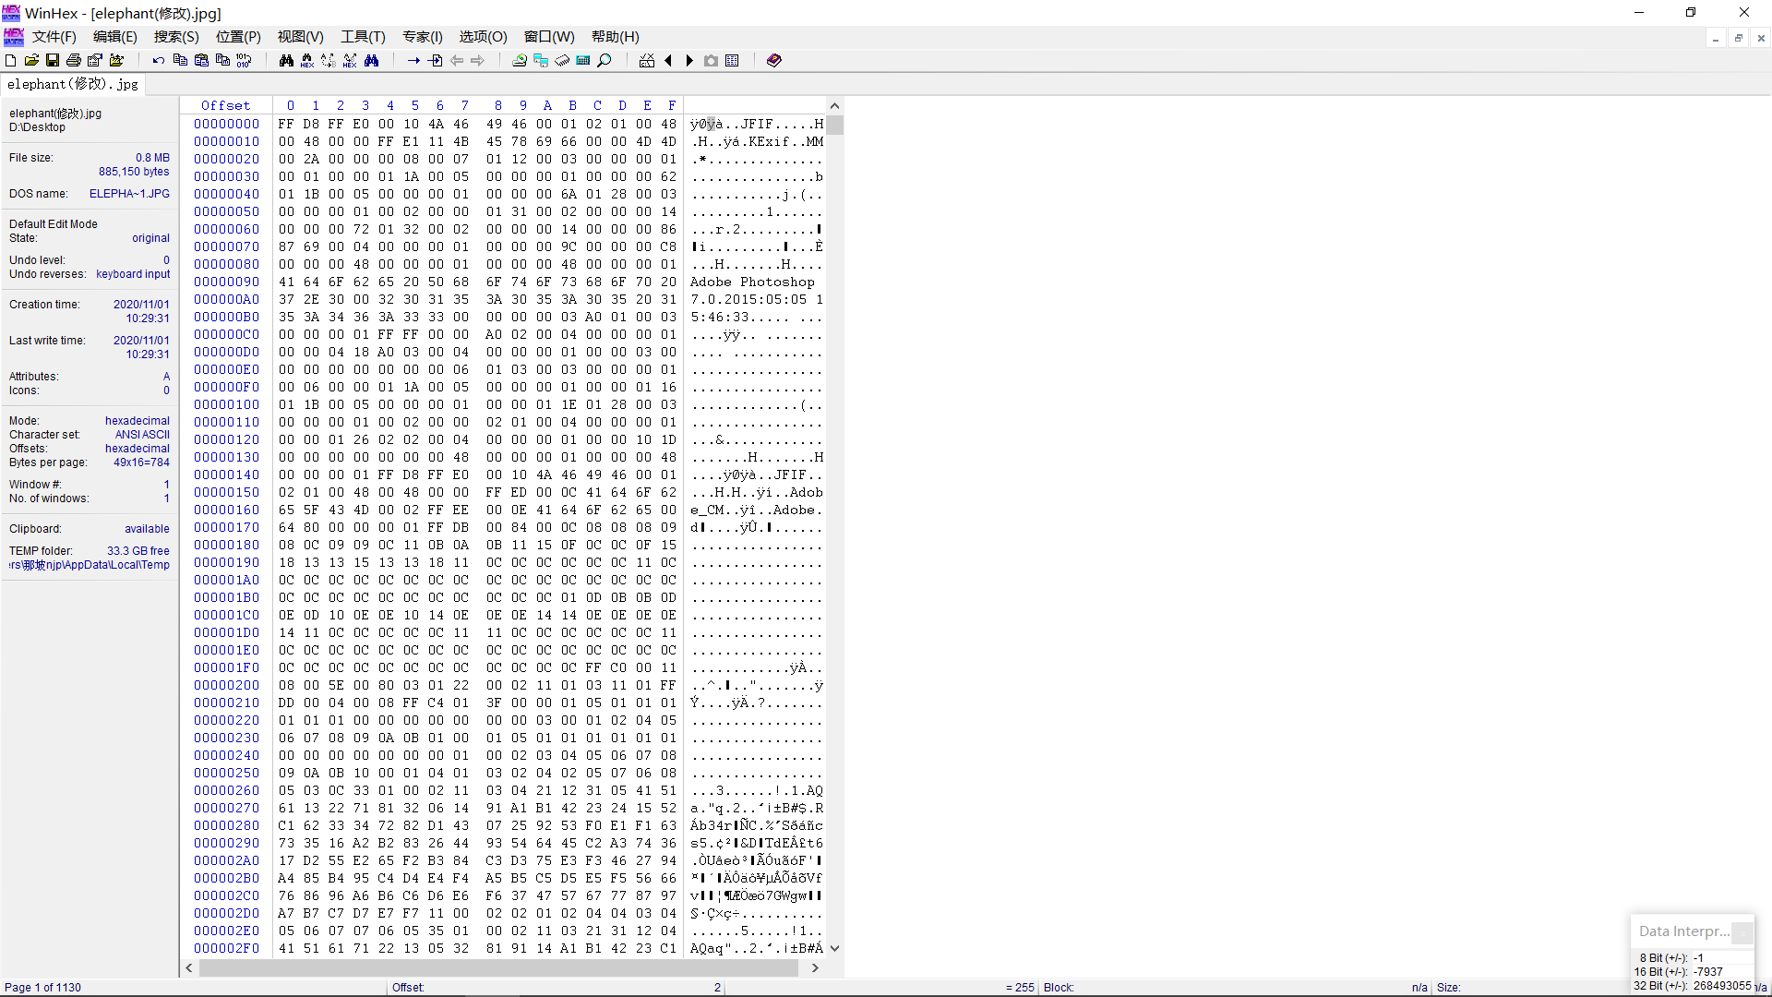1772x997 pixels.
Task: Click horizontal scroll right arrow
Action: [815, 967]
